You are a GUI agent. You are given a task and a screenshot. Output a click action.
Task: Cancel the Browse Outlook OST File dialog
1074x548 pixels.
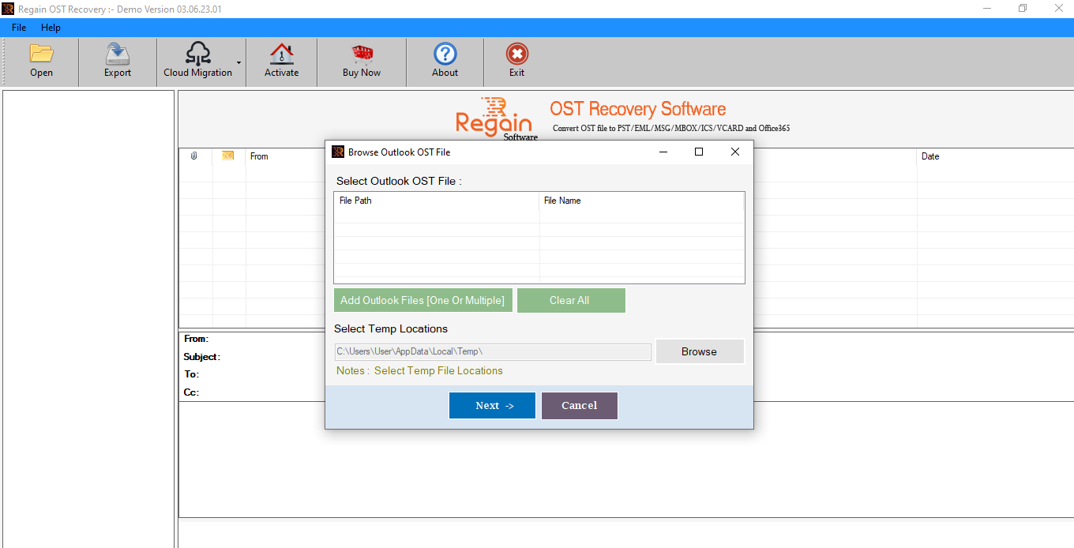(579, 405)
